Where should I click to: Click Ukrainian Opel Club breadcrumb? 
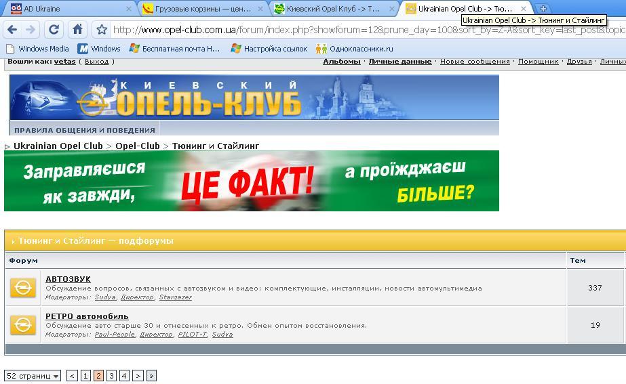coord(58,146)
